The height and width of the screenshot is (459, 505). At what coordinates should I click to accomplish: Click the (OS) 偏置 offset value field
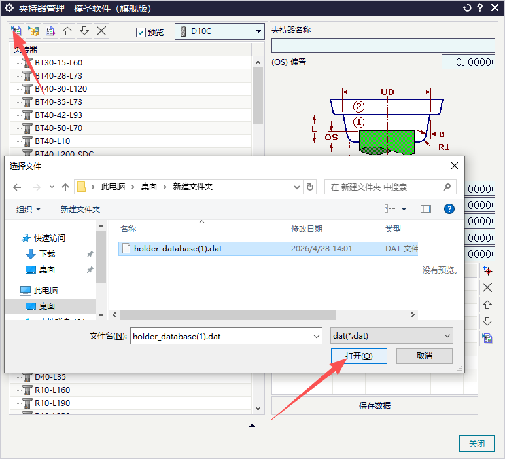tap(468, 62)
